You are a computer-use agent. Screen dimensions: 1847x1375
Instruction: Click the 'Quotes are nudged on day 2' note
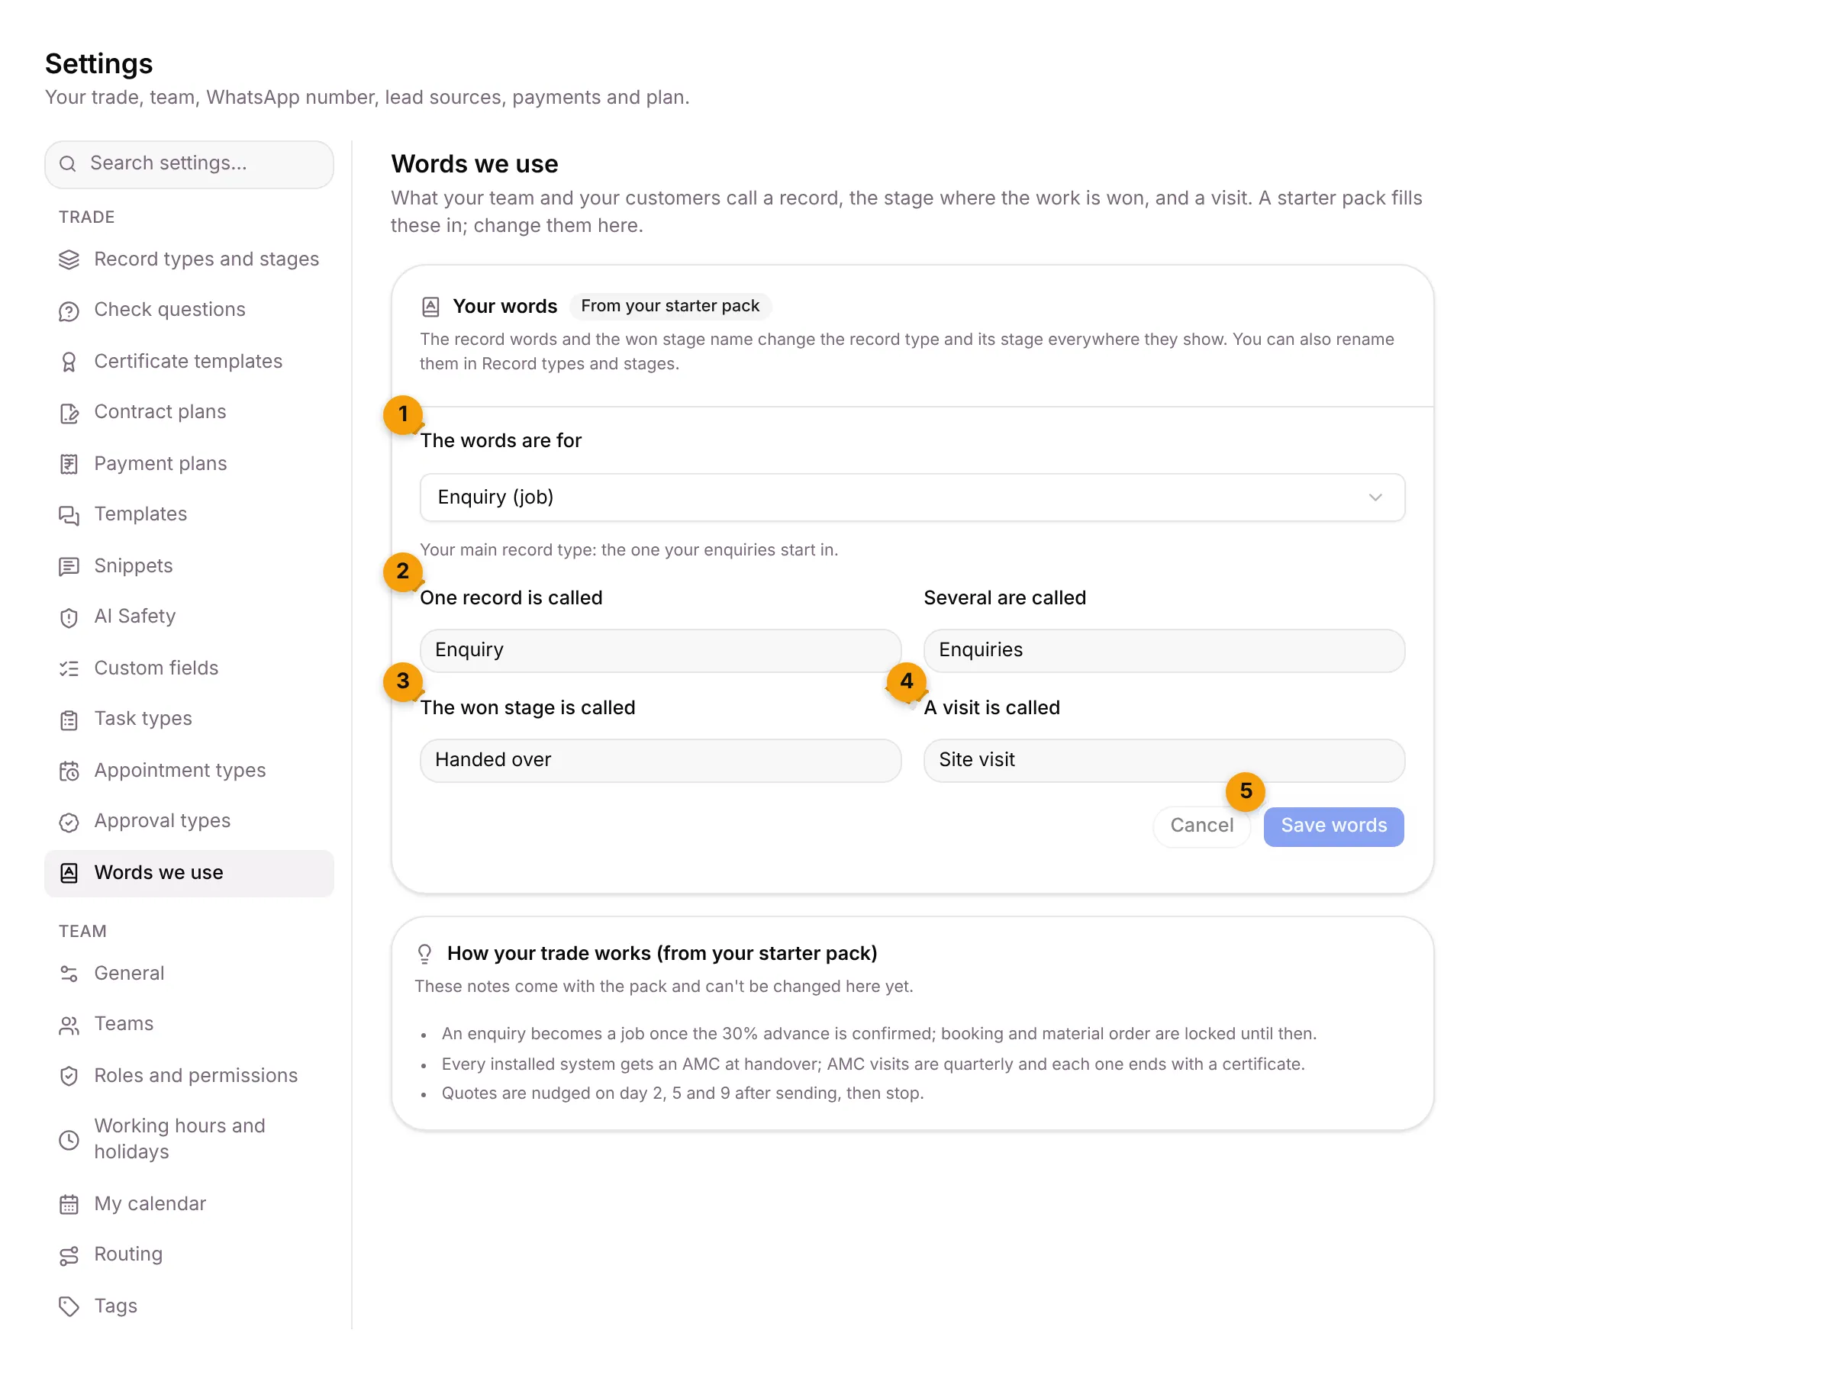tap(682, 1093)
